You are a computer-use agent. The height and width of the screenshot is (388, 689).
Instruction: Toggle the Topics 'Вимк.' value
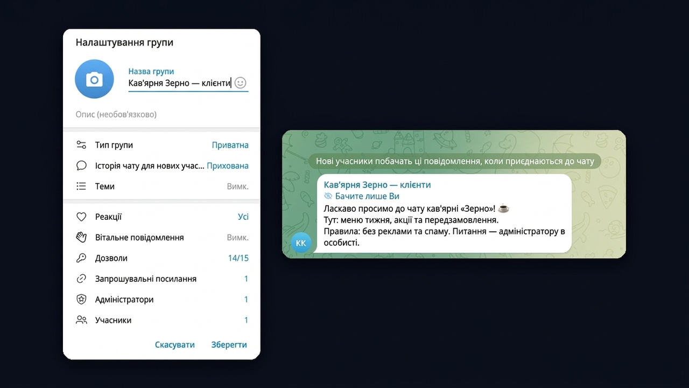point(238,186)
